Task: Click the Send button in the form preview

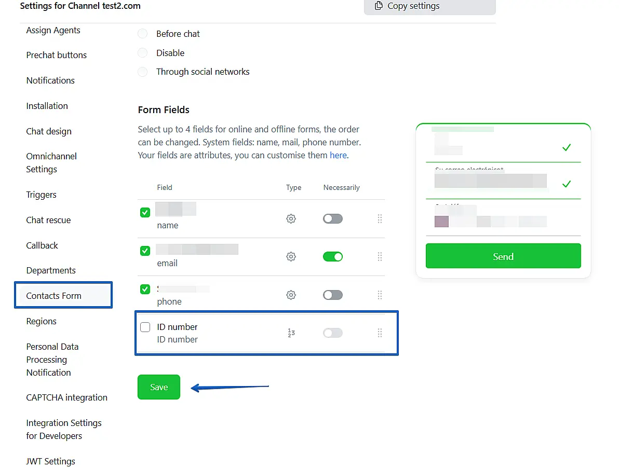Action: pyautogui.click(x=503, y=256)
